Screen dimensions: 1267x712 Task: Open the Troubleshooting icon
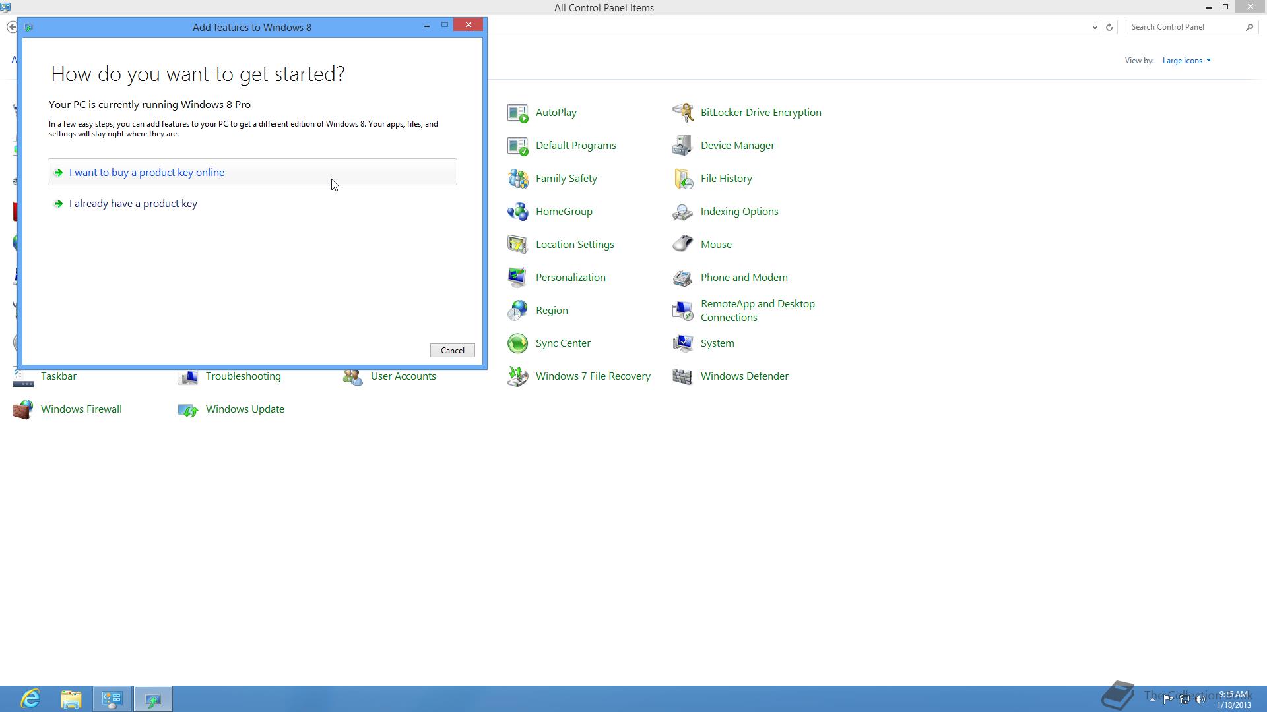pyautogui.click(x=188, y=378)
